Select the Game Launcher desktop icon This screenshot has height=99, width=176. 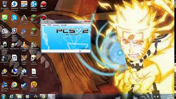tap(34, 60)
